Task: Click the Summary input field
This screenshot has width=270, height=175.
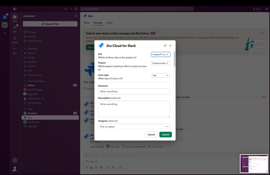Action: coord(134,92)
